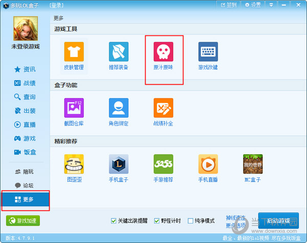Minimize the 多玩LOL盒子 window
The height and width of the screenshot is (243, 307).
(283, 5)
